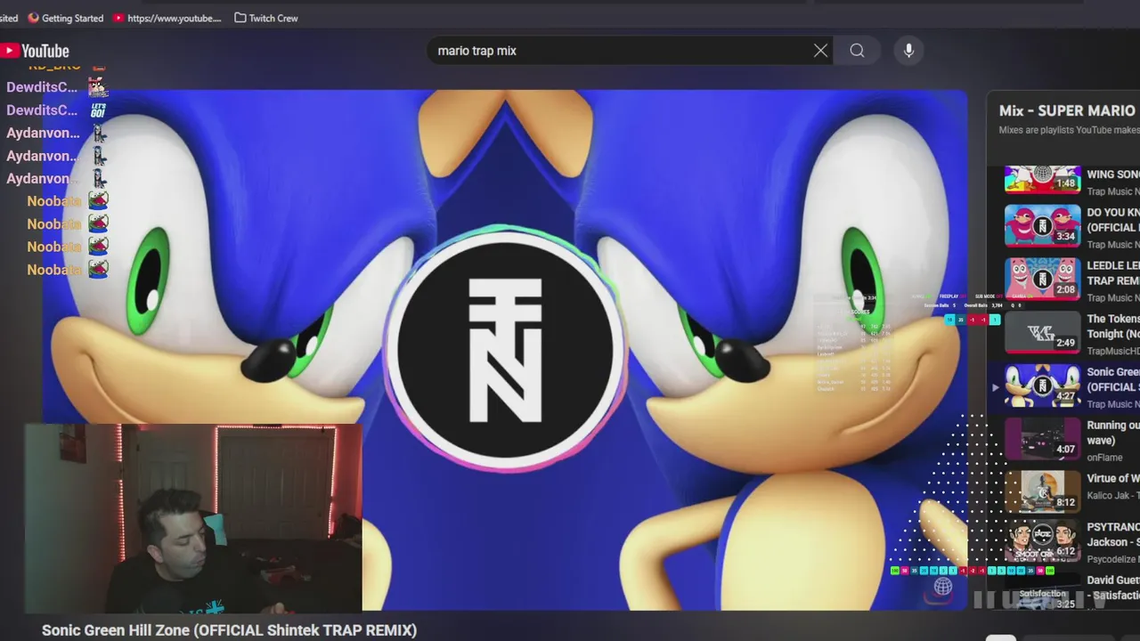
Task: Play the Virtue of W... 8:12 thumbnail
Action: pyautogui.click(x=1042, y=491)
